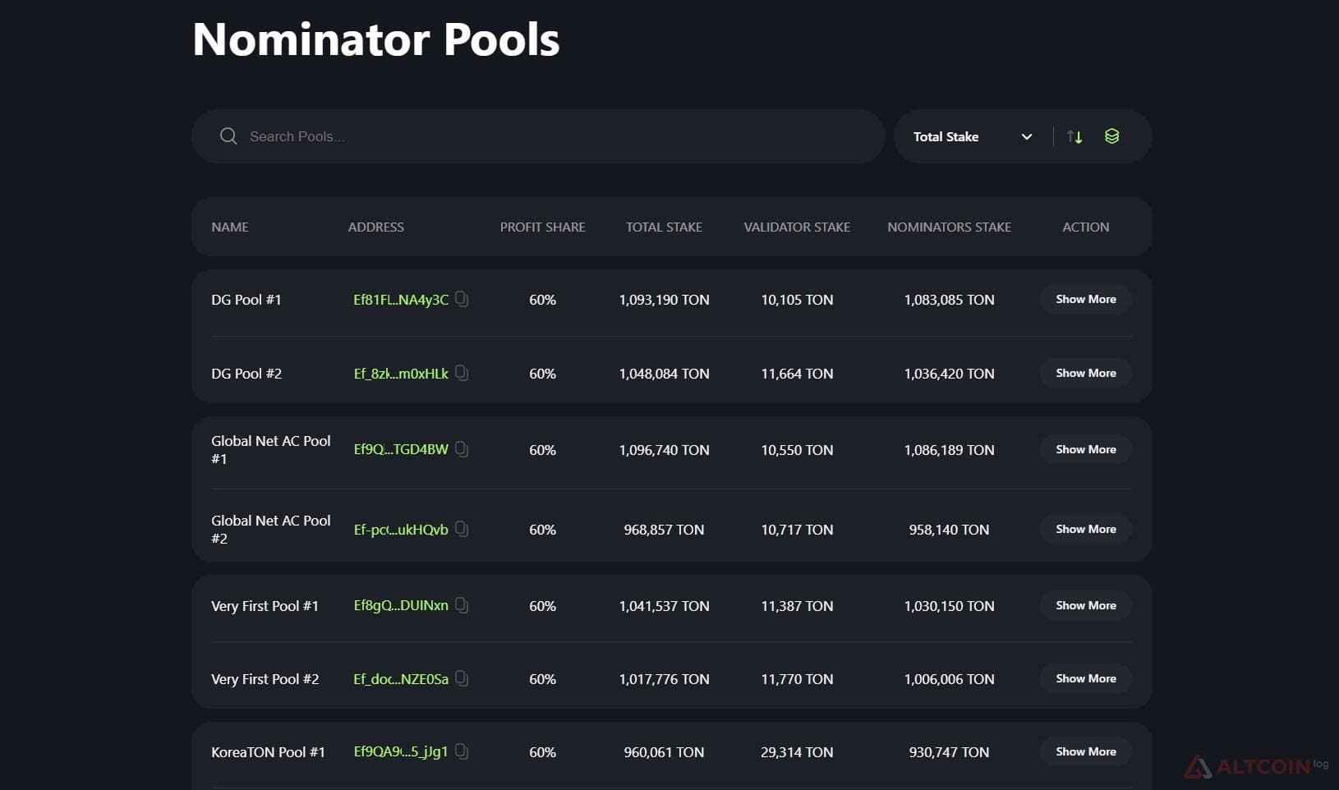Toggle the sort direction arrows icon

point(1074,136)
